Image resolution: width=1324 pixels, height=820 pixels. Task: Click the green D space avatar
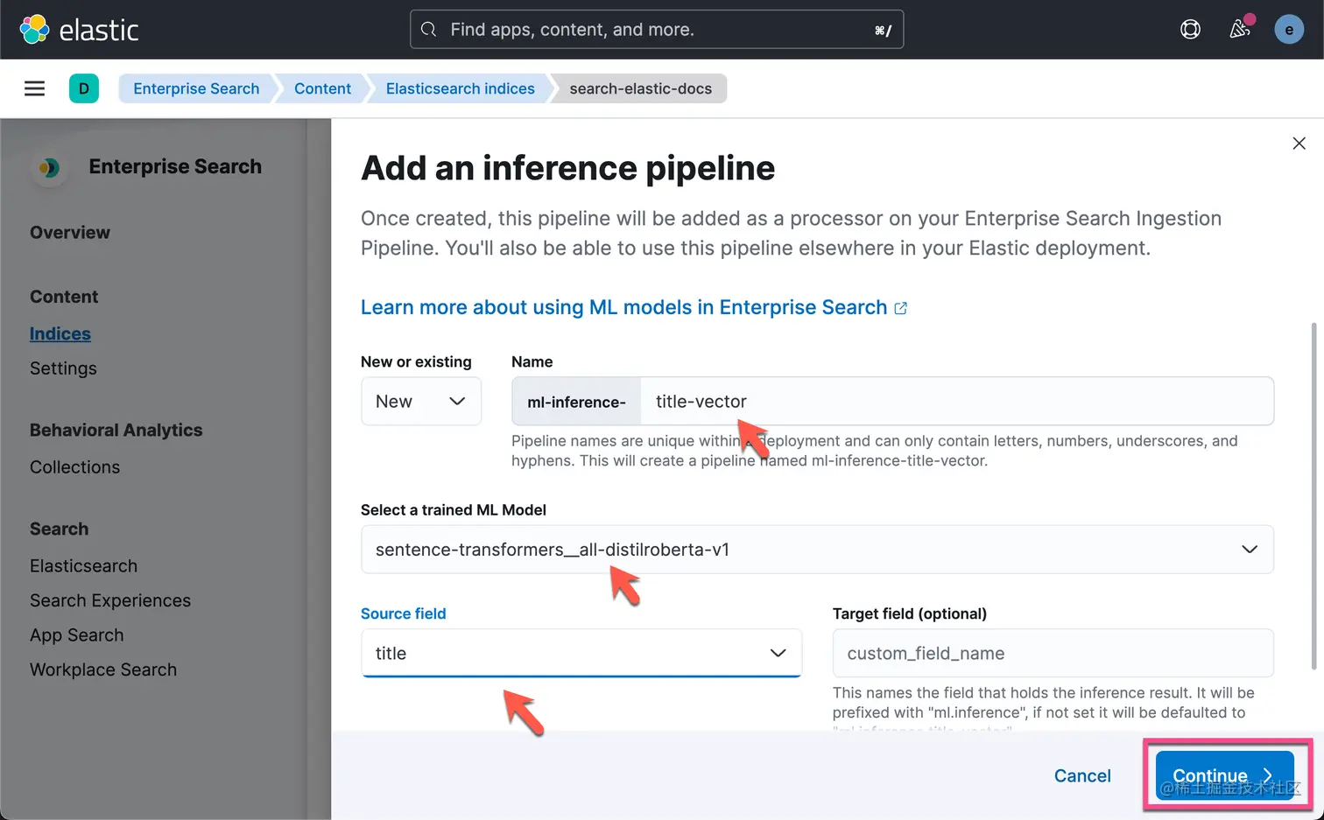click(x=84, y=88)
